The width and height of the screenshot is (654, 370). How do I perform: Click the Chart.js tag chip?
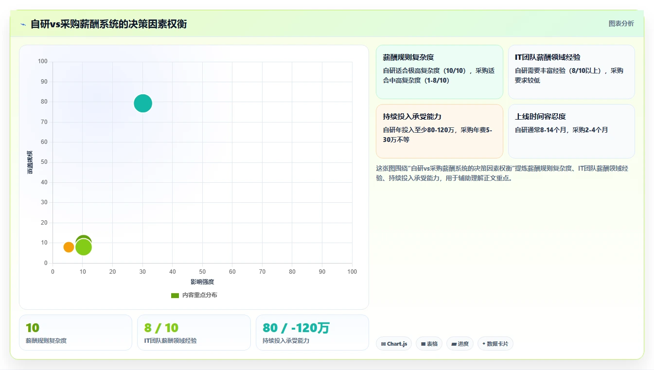point(394,344)
